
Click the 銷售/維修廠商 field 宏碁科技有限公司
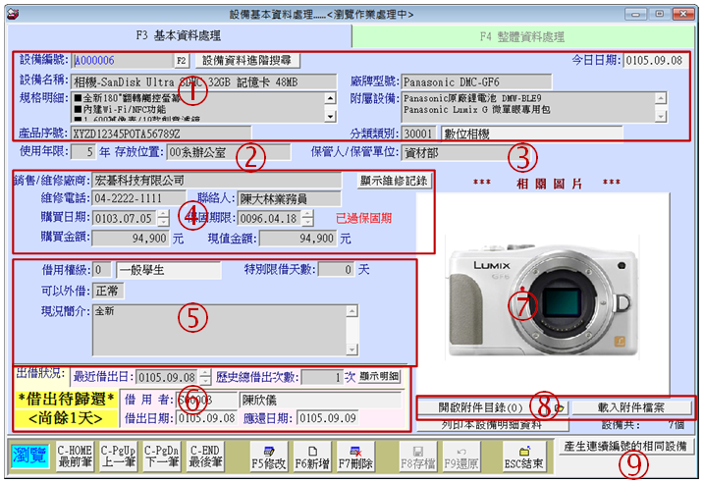coord(217,181)
